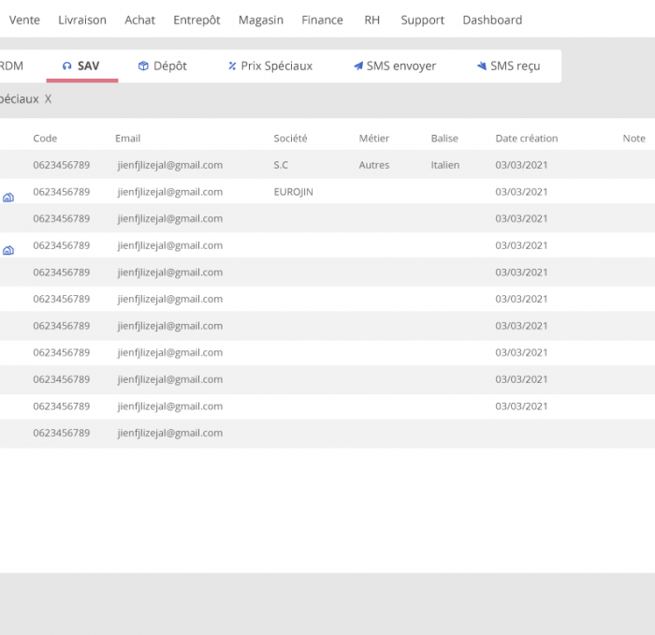Select the Dashboard menu item
The height and width of the screenshot is (635, 655).
(x=492, y=20)
